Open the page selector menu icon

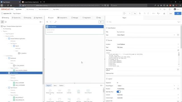(x=125, y=13)
